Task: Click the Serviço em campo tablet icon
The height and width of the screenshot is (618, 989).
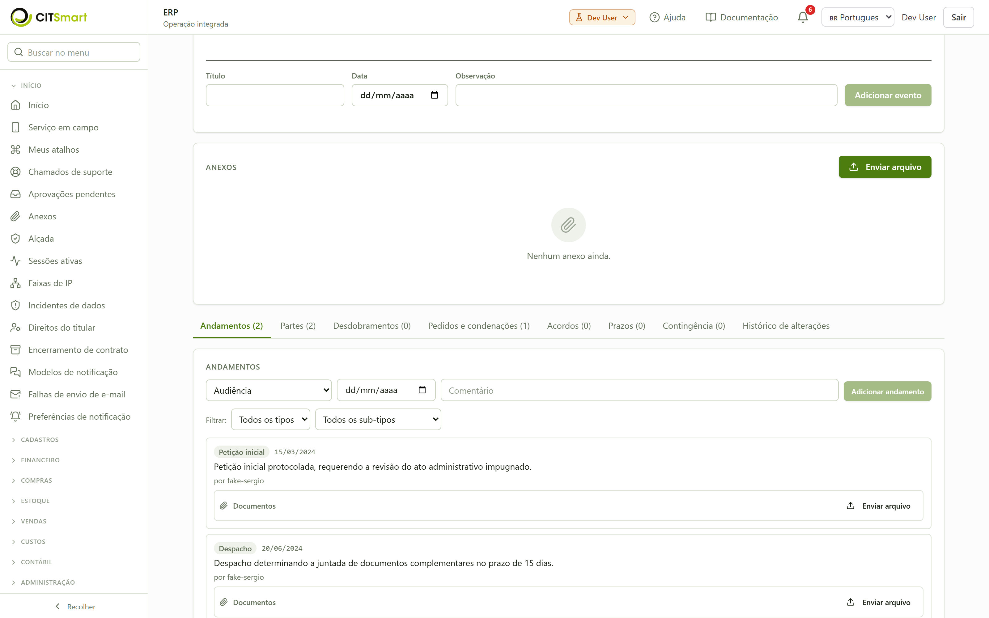Action: pyautogui.click(x=15, y=128)
